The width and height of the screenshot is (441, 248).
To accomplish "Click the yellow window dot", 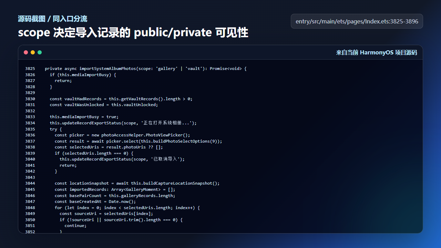I will [33, 52].
